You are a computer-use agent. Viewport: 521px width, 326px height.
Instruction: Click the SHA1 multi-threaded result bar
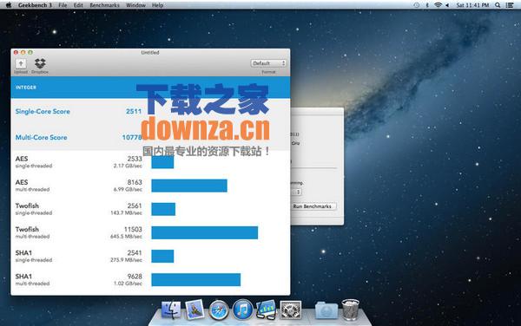click(x=196, y=279)
